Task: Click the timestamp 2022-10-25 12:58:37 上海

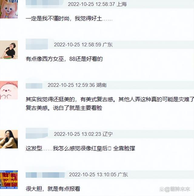Action: 97,4
